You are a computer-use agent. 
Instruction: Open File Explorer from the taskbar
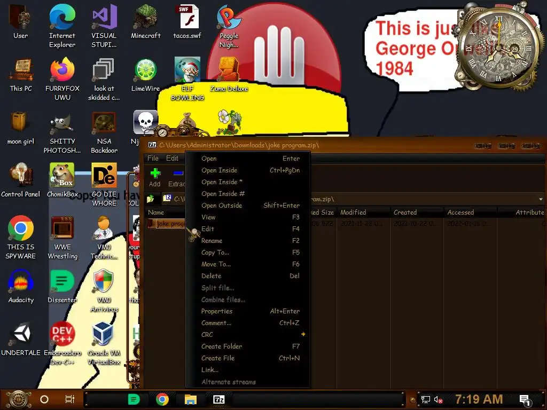[x=191, y=399]
